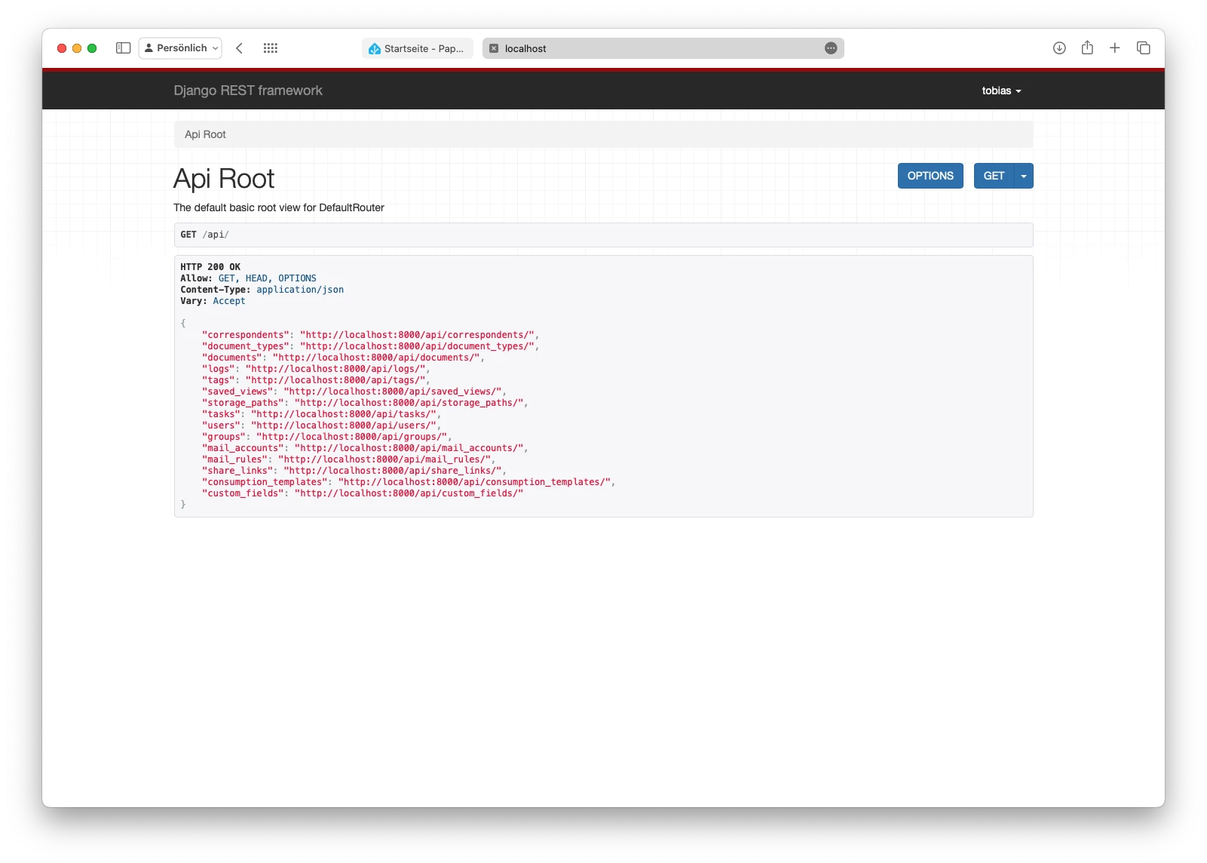Open the tobias user menu
This screenshot has height=863, width=1207.
click(x=1001, y=91)
